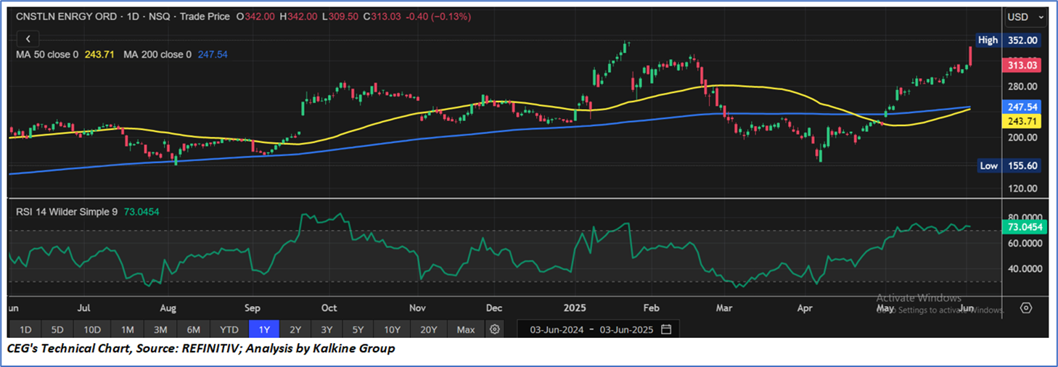Select the 5D time range

coord(58,329)
